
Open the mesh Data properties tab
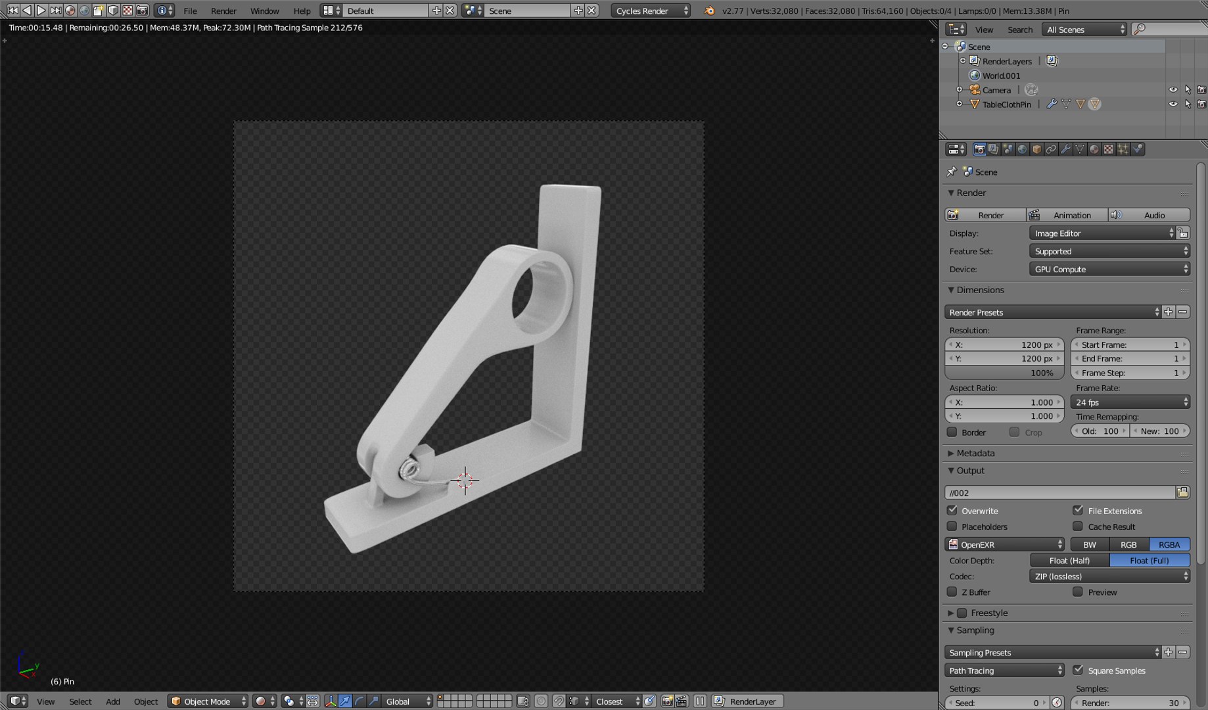point(1080,149)
